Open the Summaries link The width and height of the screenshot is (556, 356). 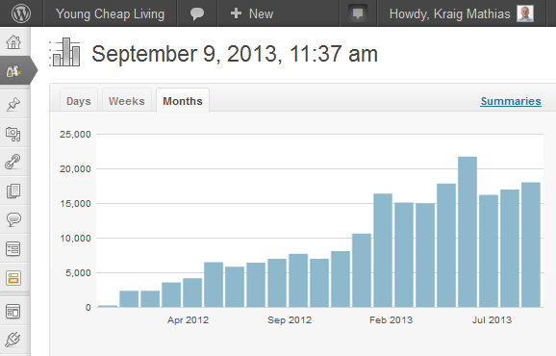[x=511, y=101]
